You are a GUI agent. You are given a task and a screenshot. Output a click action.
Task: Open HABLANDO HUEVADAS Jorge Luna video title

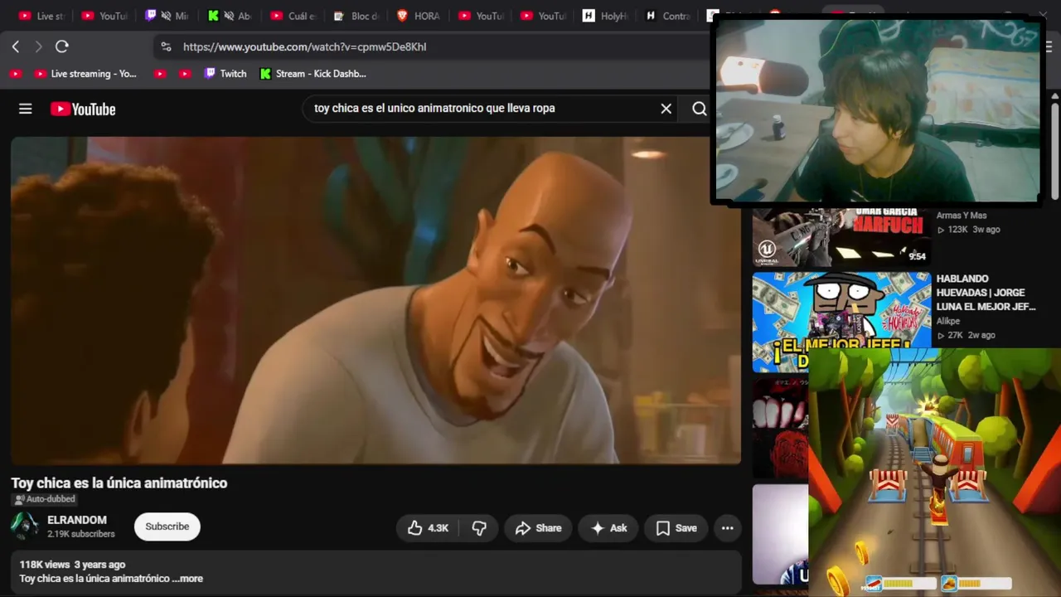[x=986, y=293]
